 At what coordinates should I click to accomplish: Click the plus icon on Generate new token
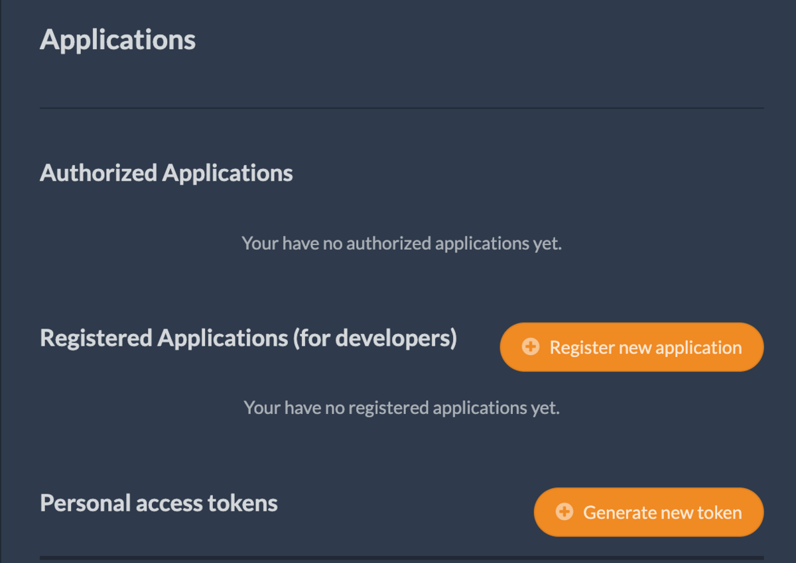click(564, 512)
